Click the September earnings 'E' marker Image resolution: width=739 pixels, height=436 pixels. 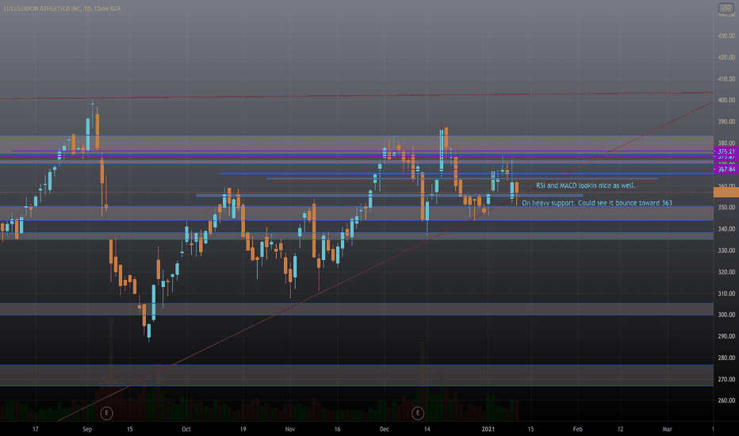[x=106, y=413]
